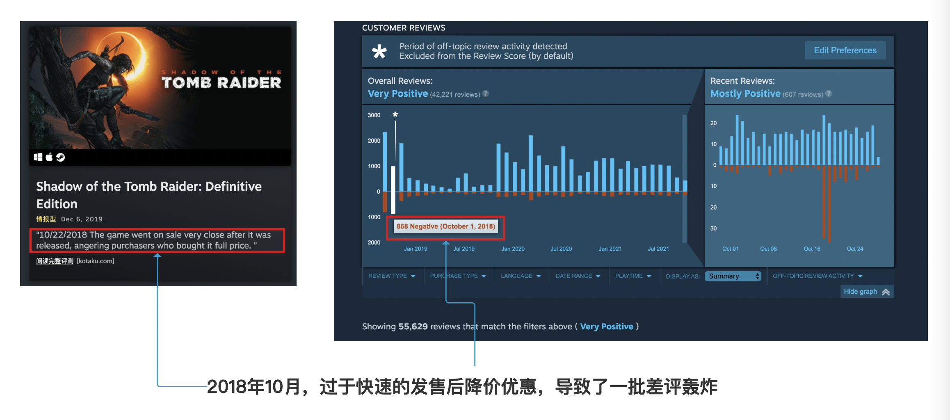Click the large asterisk icon in the notice banner

pyautogui.click(x=379, y=52)
